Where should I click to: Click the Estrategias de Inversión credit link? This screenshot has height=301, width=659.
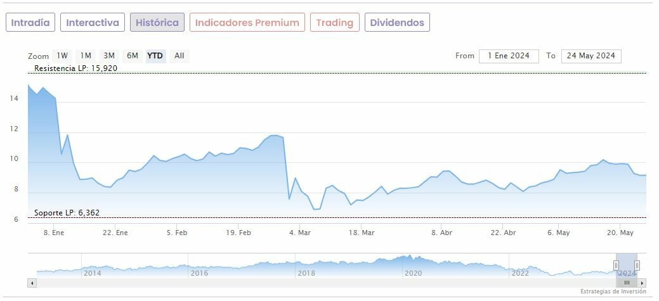613,291
